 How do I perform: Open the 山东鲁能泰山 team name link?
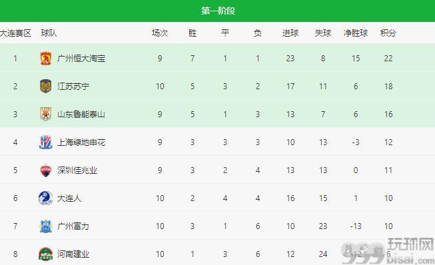point(81,115)
